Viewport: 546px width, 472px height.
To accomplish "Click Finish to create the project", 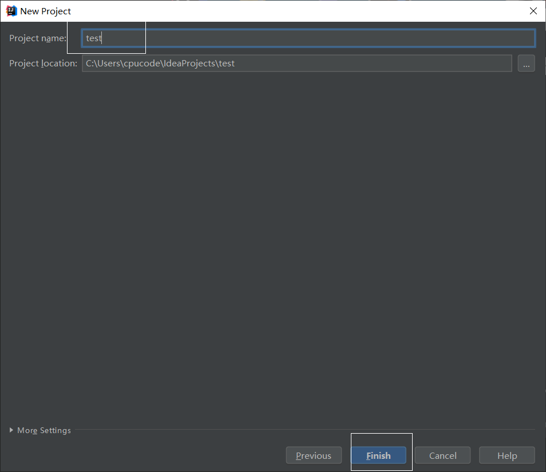I will [378, 455].
